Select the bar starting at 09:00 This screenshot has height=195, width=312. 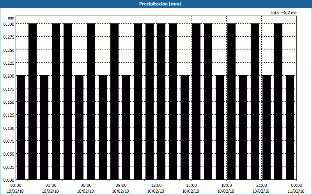126,128
